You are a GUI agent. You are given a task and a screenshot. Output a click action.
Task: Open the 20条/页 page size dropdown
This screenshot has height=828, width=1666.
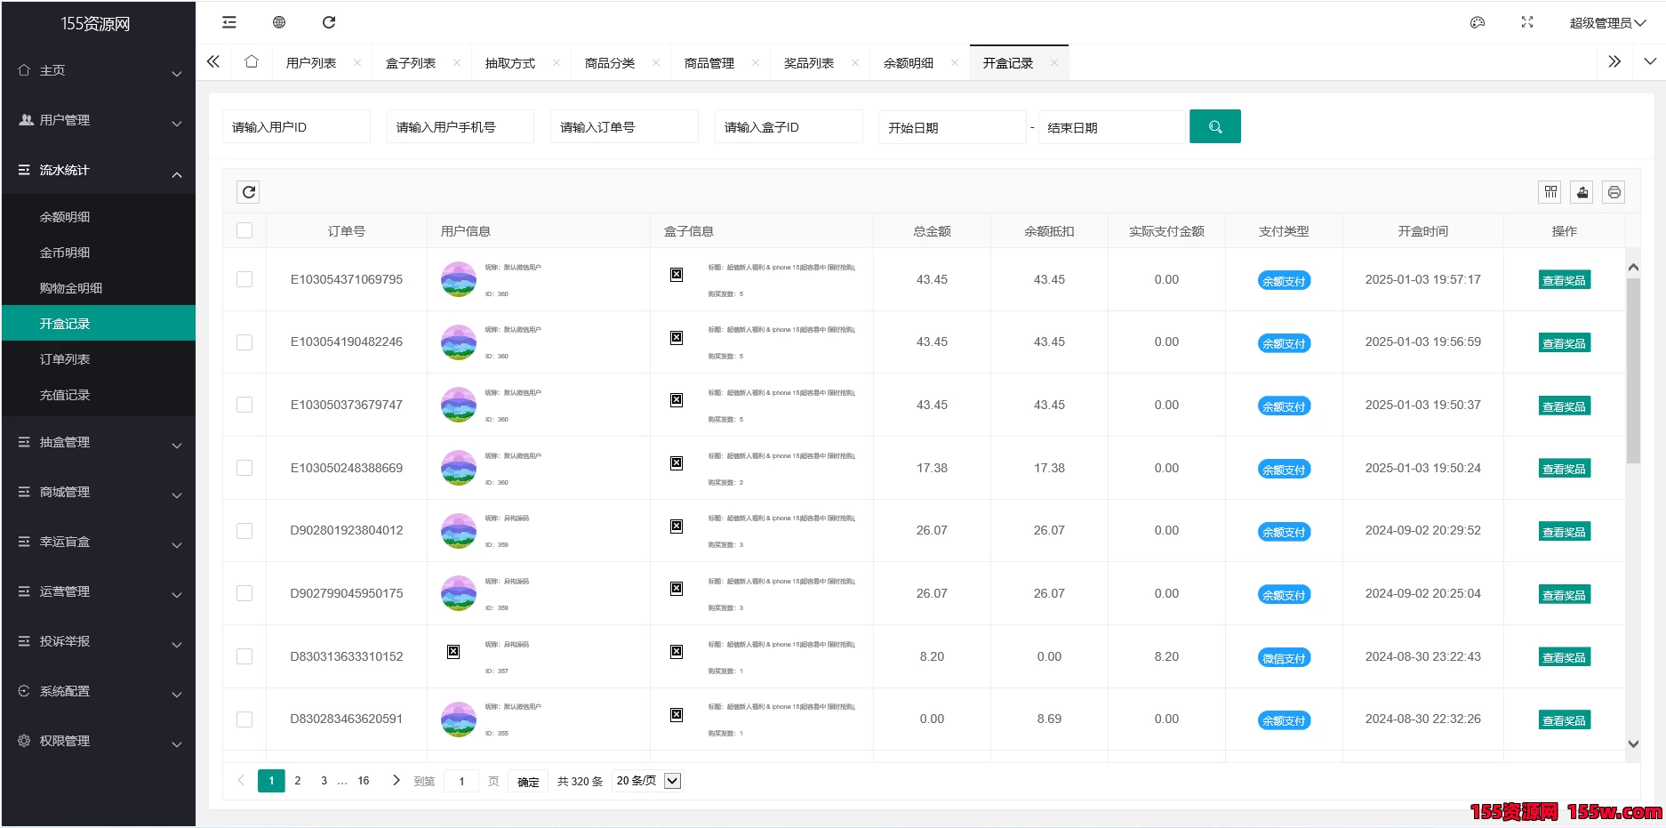pos(646,780)
